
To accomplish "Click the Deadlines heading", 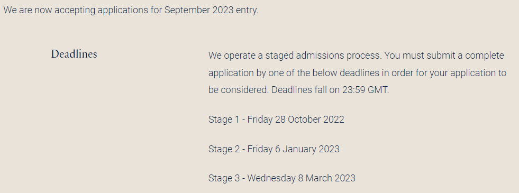I will click(74, 54).
